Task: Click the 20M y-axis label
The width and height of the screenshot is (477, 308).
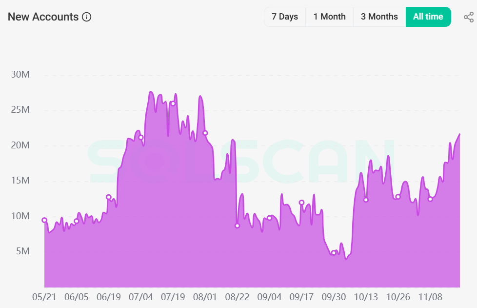Action: [x=20, y=145]
